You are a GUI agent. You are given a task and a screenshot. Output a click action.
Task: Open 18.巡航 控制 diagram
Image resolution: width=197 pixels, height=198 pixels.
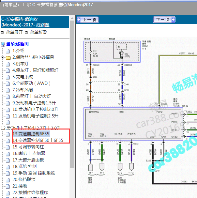[x=24, y=166]
